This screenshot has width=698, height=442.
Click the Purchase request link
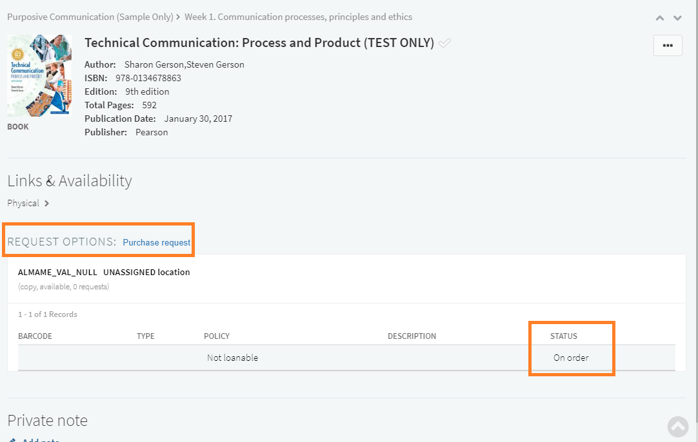[157, 243]
